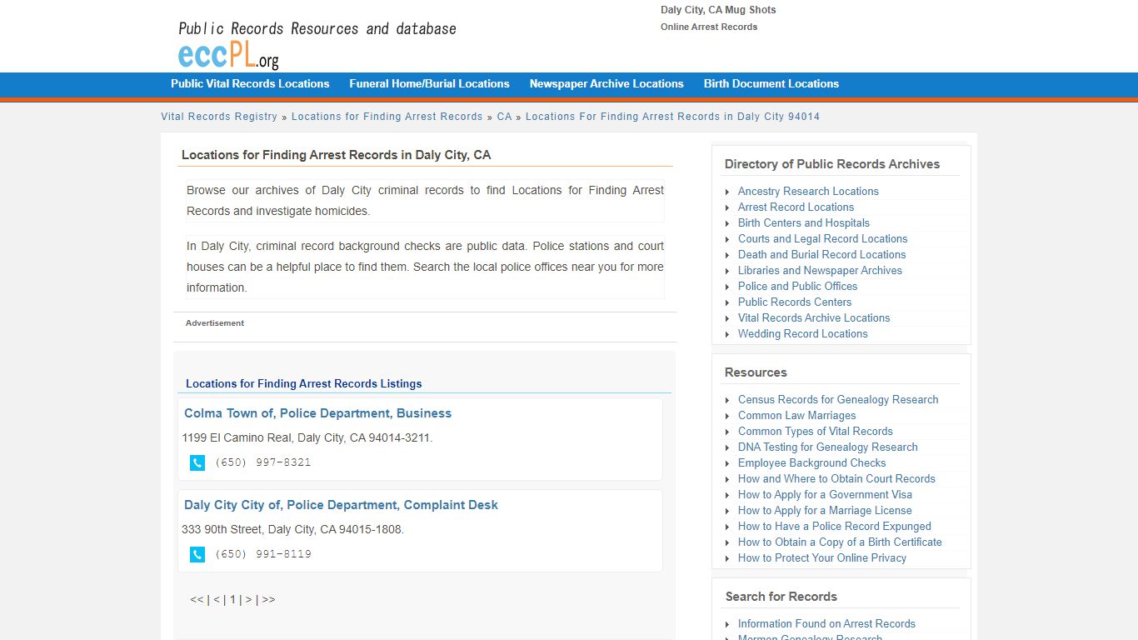Open Libraries and Newspaper Archives
Image resolution: width=1138 pixels, height=640 pixels.
click(x=820, y=270)
